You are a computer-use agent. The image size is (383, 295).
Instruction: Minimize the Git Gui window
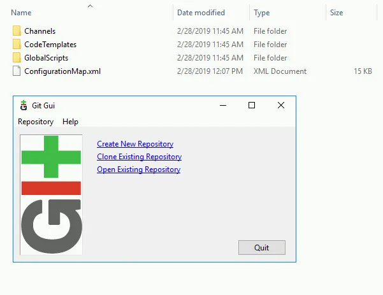pyautogui.click(x=223, y=105)
